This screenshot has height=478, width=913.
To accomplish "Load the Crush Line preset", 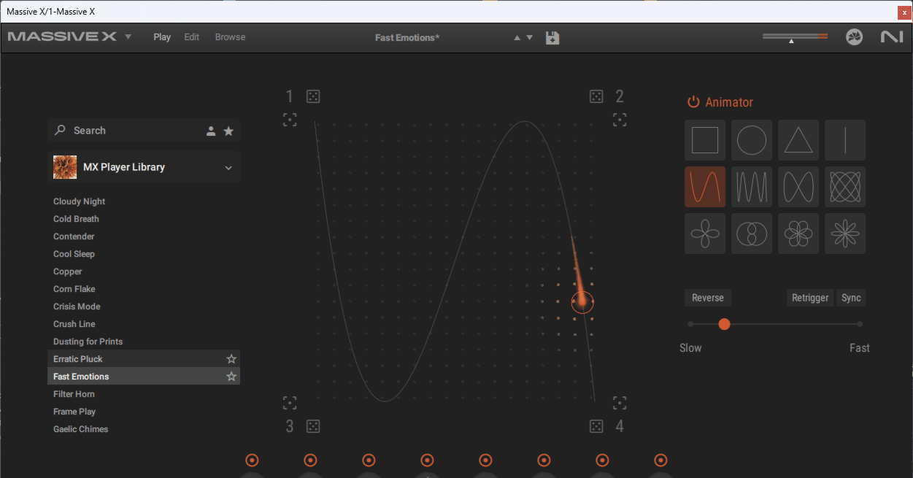I will coord(144,324).
